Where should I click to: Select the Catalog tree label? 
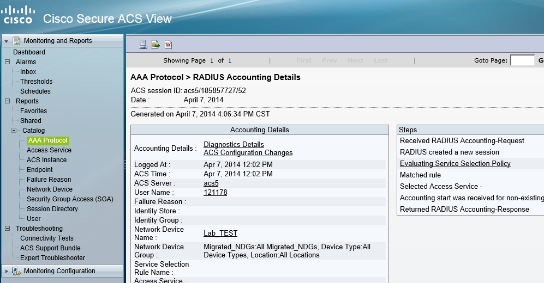tap(34, 131)
